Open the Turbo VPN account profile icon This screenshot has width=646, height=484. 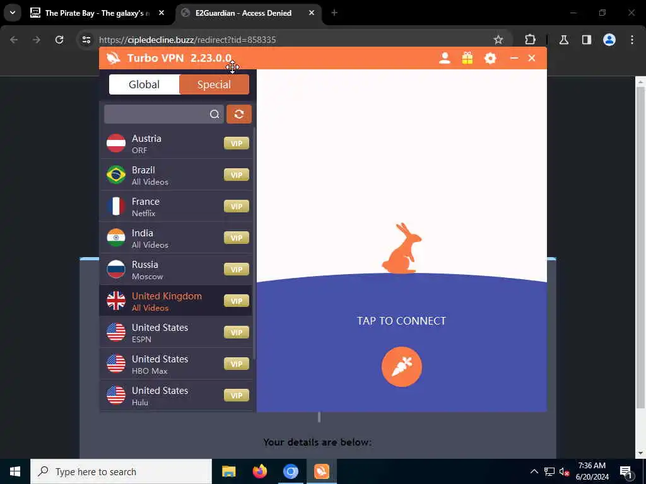click(444, 58)
